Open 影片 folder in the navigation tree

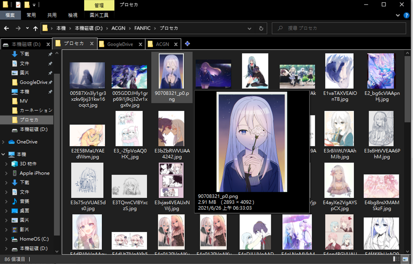coord(24,229)
